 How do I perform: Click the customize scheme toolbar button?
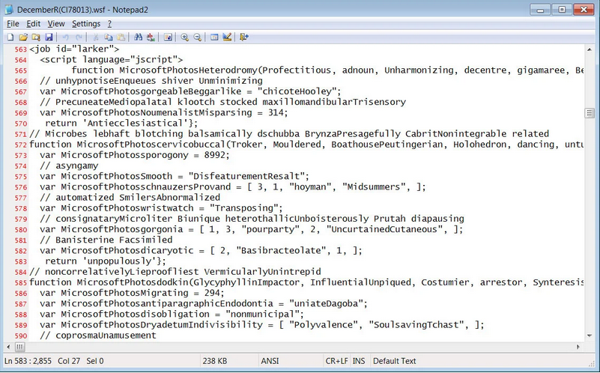[227, 37]
